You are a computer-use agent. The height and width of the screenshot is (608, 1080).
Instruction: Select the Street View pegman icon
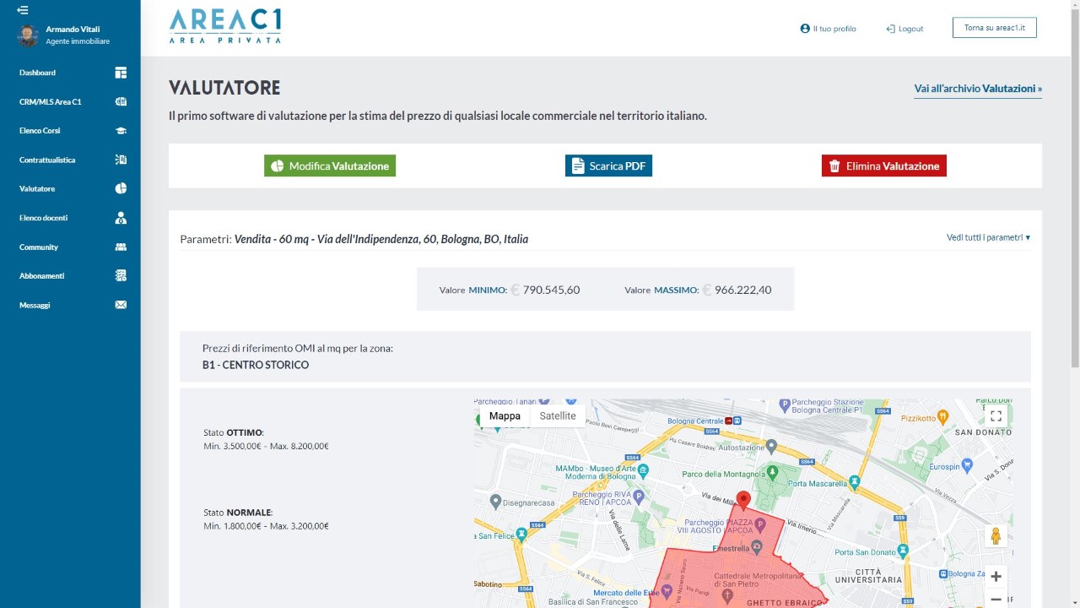996,536
